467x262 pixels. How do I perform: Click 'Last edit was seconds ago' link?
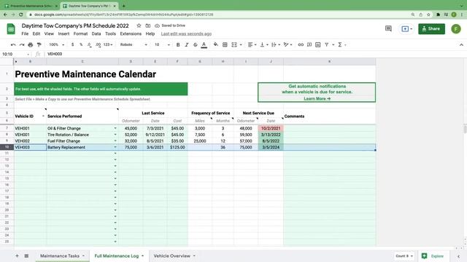(186, 34)
